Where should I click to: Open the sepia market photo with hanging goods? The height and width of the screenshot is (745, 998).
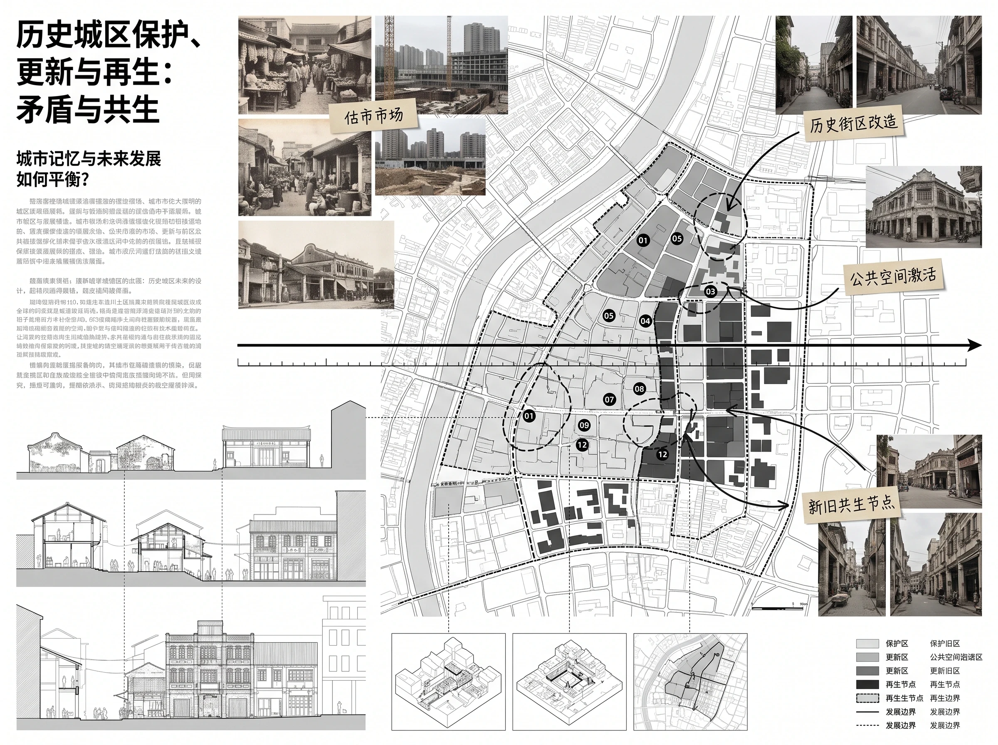304,65
